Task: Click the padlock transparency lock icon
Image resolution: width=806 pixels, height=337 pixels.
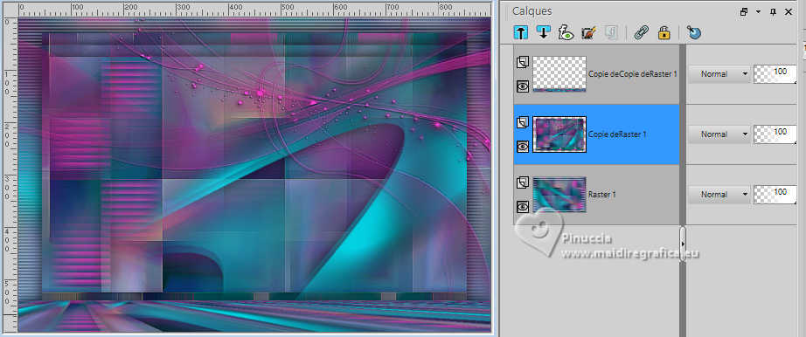Action: point(664,33)
